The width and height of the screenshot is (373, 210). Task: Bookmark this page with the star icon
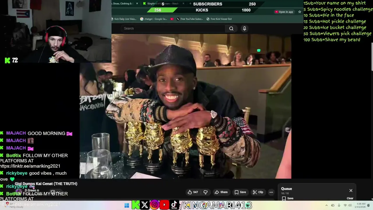tap(300, 12)
